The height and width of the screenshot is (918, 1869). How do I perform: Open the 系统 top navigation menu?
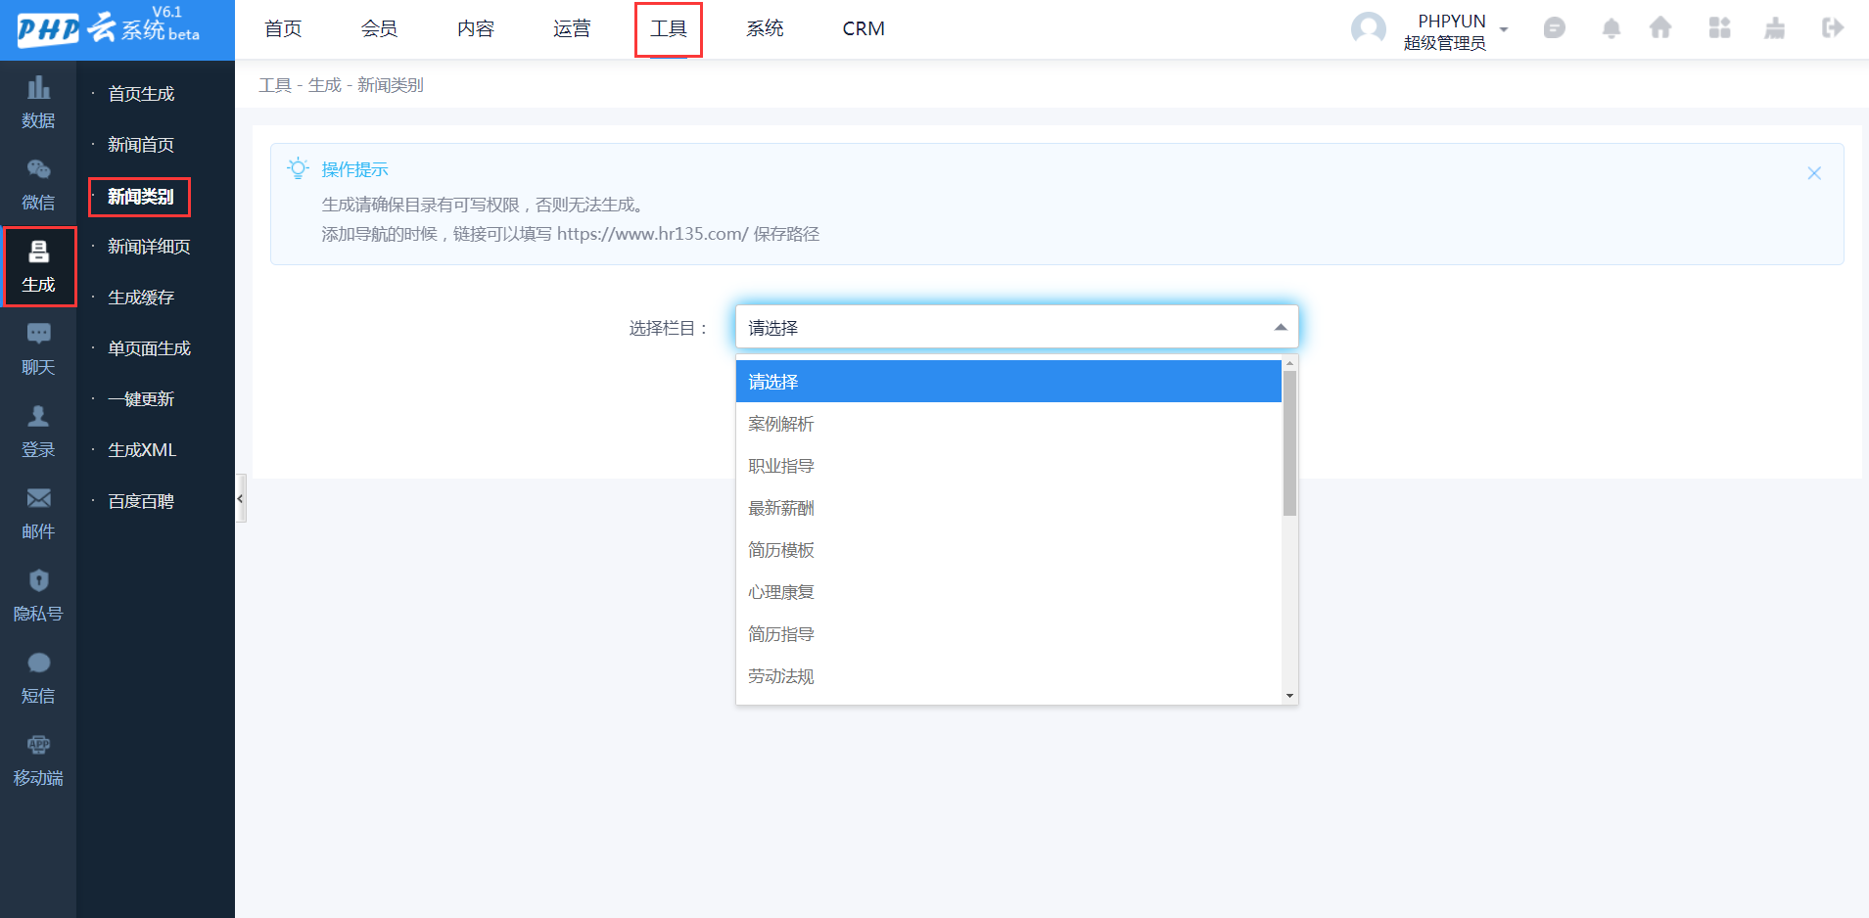click(765, 28)
